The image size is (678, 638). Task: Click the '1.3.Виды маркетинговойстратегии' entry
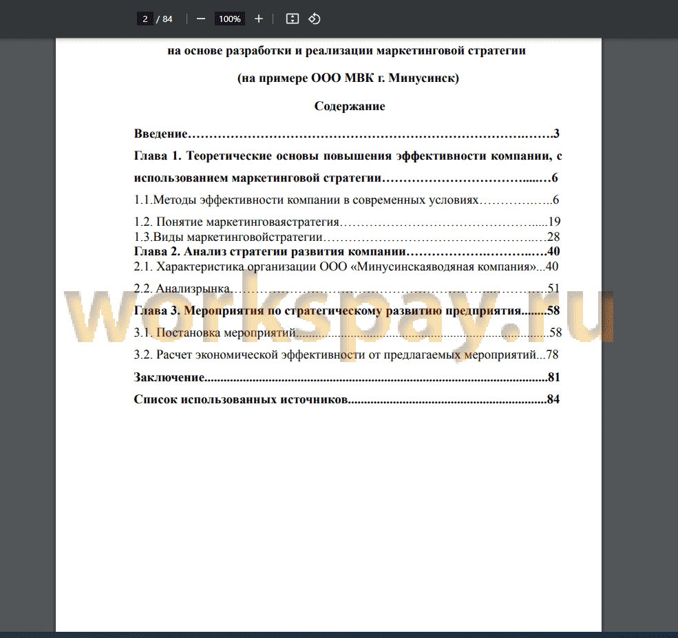pos(347,237)
